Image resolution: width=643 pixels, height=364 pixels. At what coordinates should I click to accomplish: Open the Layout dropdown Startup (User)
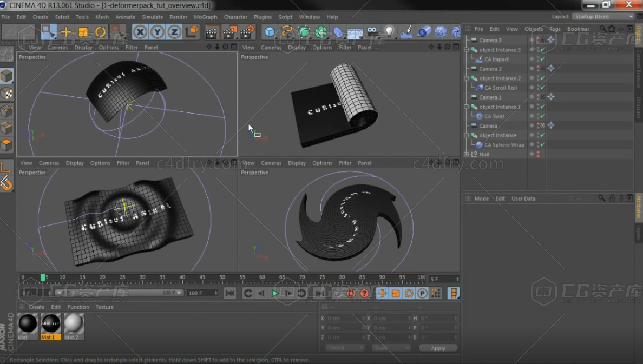(x=603, y=16)
